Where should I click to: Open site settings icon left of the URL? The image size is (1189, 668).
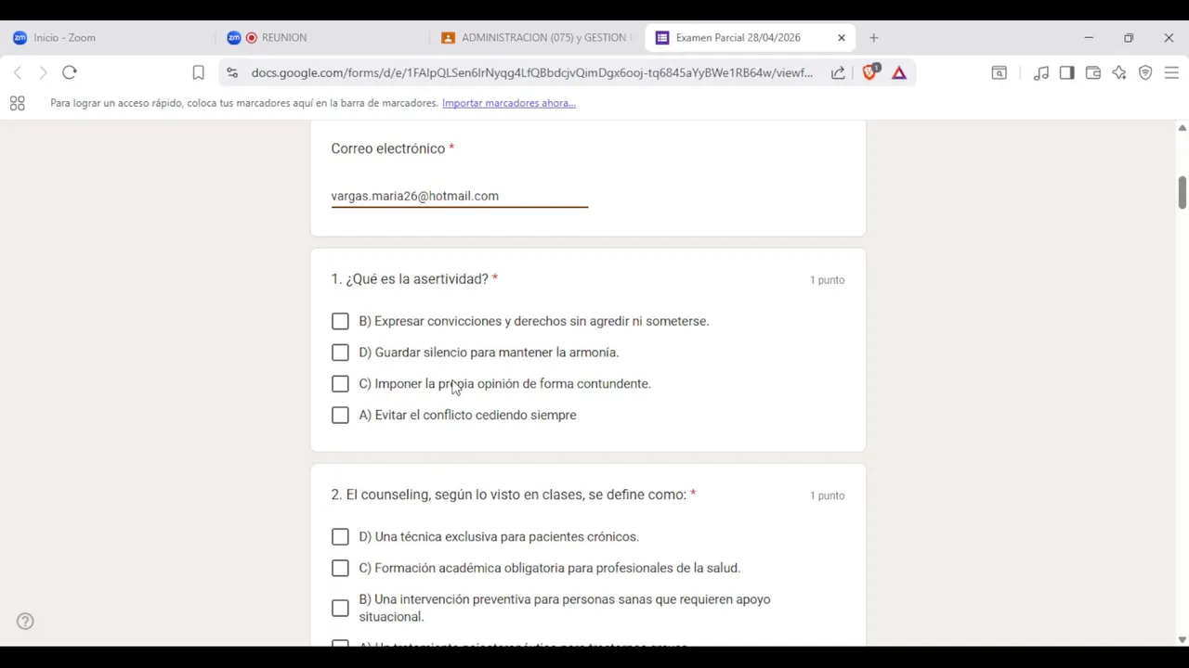(232, 72)
